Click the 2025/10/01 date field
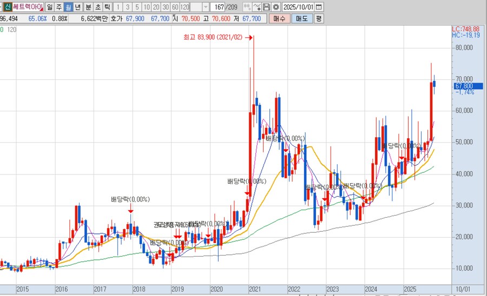Screen dimensions: 487x296 (x=299, y=7)
